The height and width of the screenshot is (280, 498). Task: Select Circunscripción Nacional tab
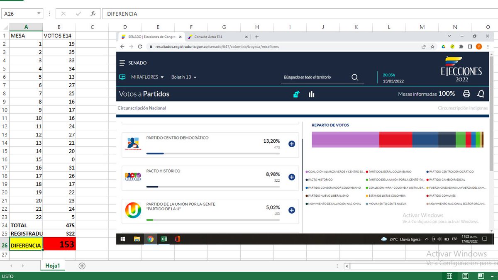click(142, 108)
